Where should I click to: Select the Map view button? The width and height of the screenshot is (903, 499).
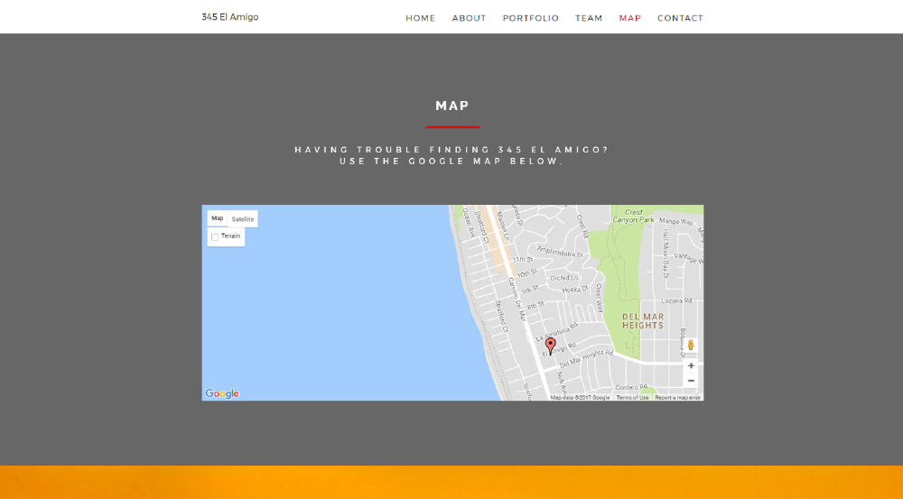point(217,218)
